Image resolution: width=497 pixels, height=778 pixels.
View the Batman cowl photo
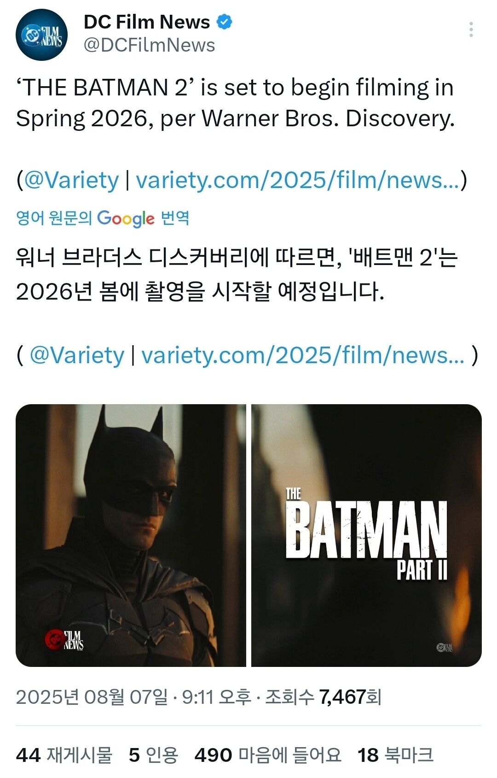coord(131,535)
